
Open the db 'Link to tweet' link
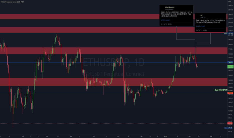click(200, 26)
